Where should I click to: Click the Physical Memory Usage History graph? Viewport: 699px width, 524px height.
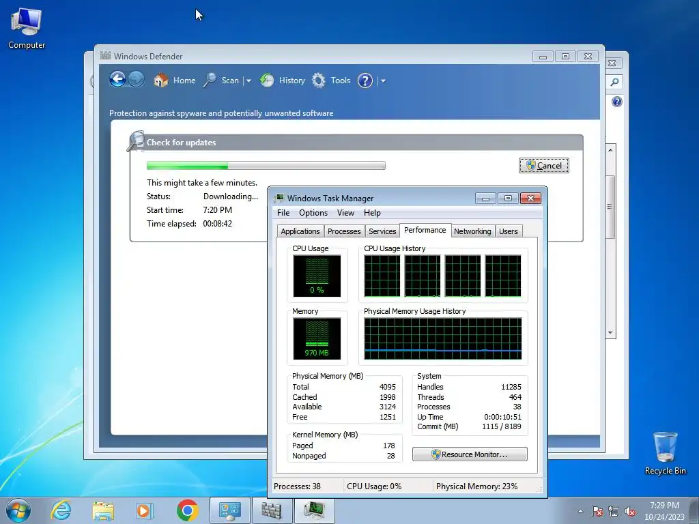point(442,338)
